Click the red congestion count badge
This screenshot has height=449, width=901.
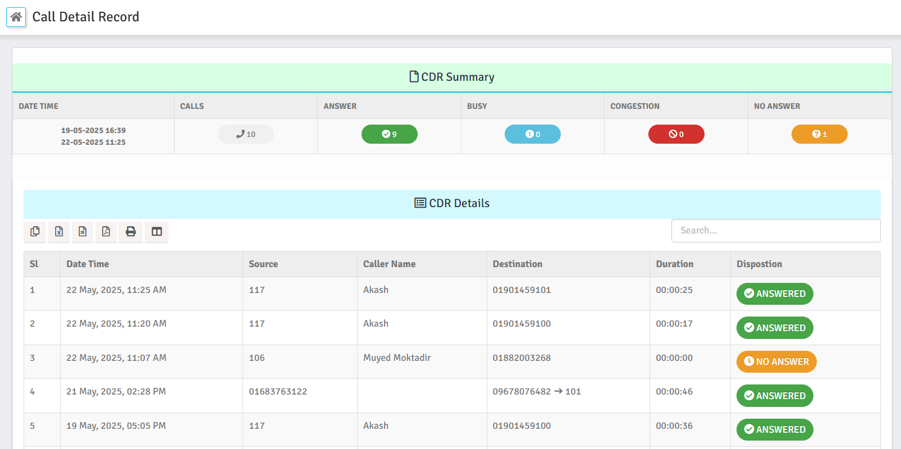pyautogui.click(x=676, y=134)
